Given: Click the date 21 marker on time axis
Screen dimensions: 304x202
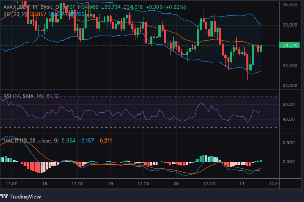Looking at the screenshot, I should pyautogui.click(x=242, y=184).
